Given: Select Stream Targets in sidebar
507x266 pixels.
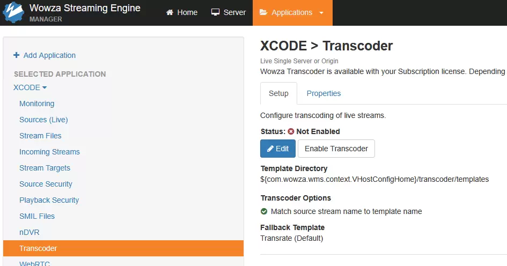Looking at the screenshot, I should (45, 168).
